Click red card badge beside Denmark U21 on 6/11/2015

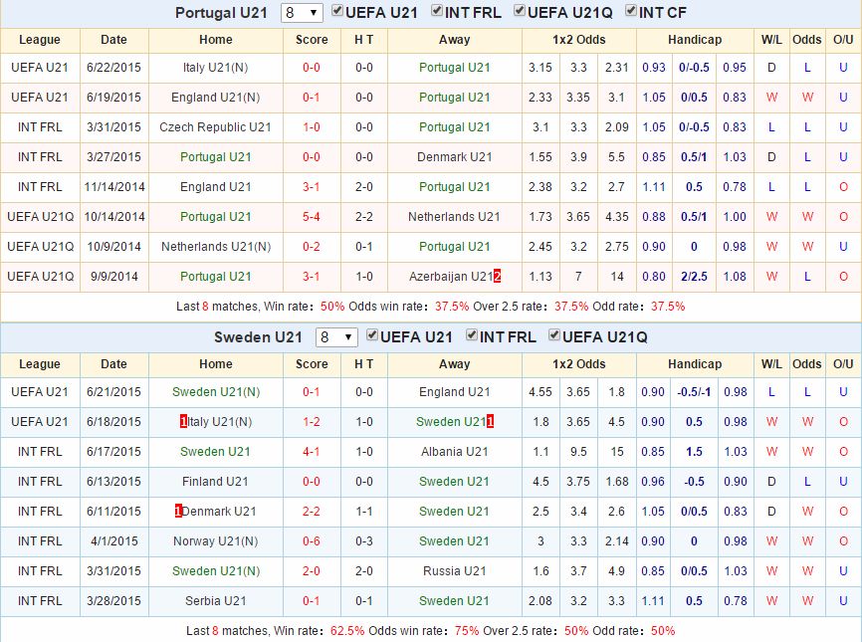178,512
